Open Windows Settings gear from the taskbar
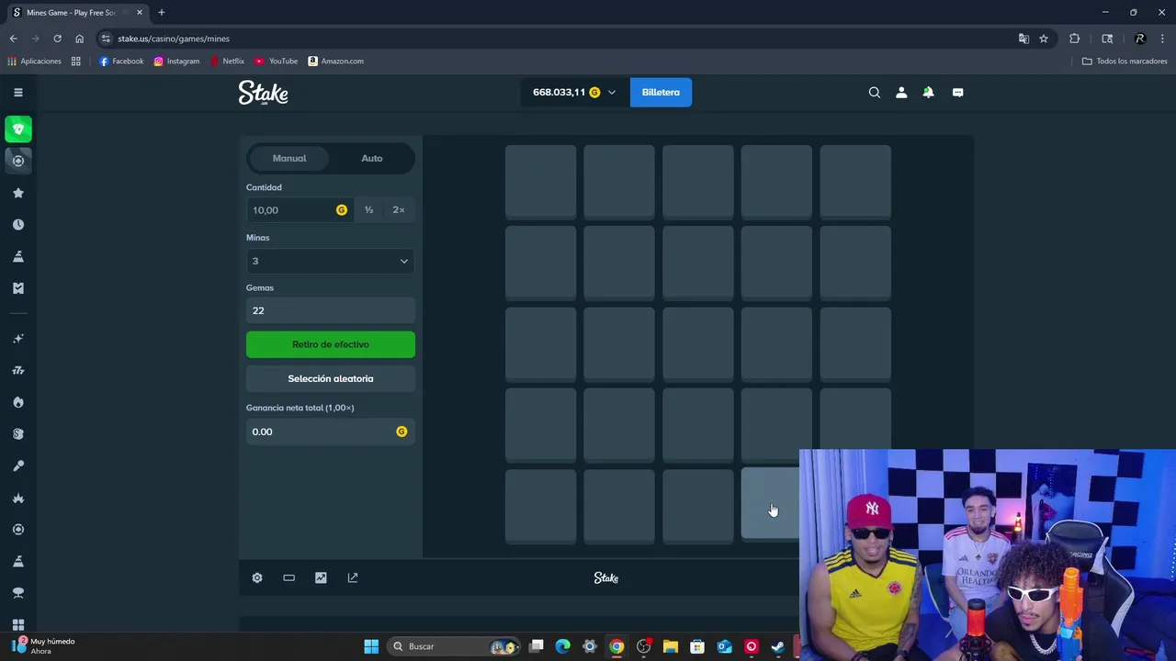Viewport: 1176px width, 661px height. point(590,646)
